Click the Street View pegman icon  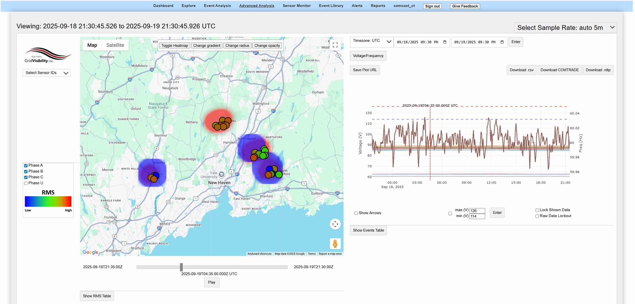[x=335, y=244]
